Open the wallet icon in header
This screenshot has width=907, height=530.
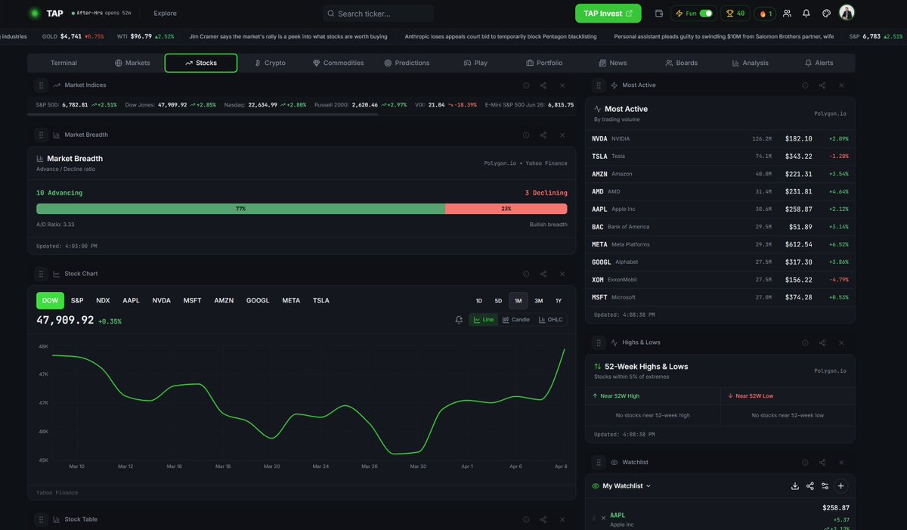click(x=659, y=14)
